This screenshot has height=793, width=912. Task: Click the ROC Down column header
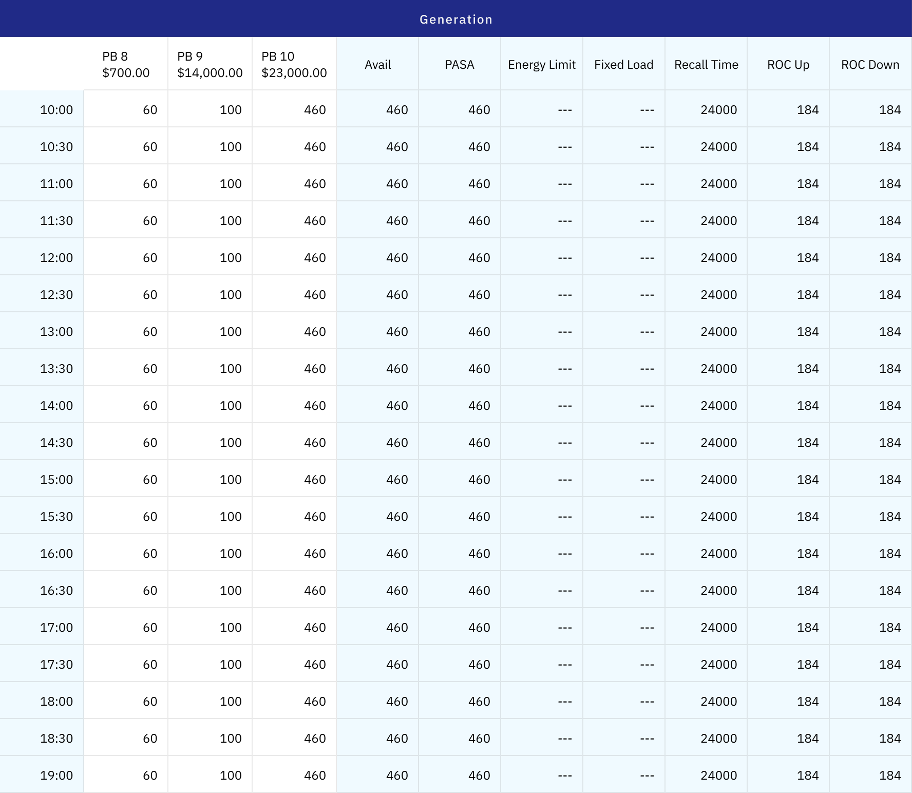pos(870,65)
